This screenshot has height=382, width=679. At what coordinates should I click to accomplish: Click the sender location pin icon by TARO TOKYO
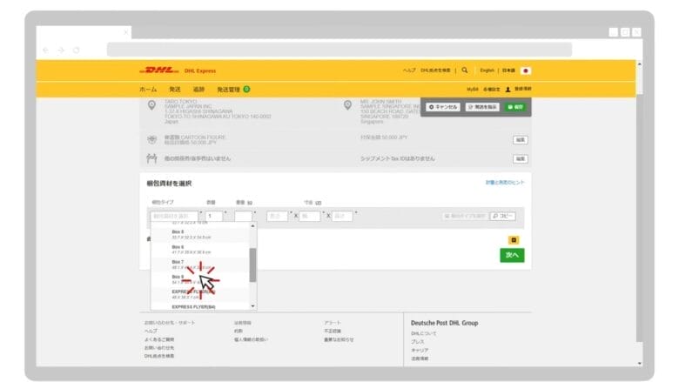click(151, 105)
